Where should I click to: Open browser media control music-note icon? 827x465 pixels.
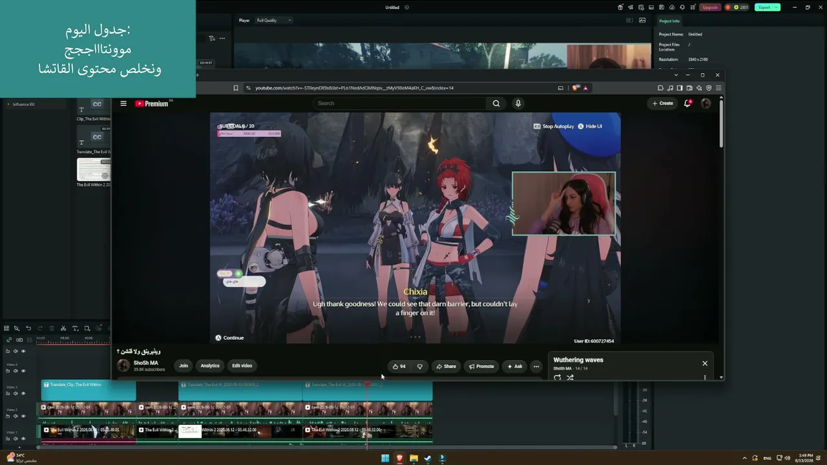coord(670,88)
